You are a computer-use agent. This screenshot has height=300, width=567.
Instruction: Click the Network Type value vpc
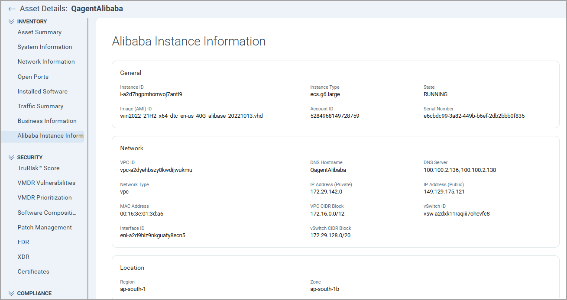pyautogui.click(x=124, y=192)
